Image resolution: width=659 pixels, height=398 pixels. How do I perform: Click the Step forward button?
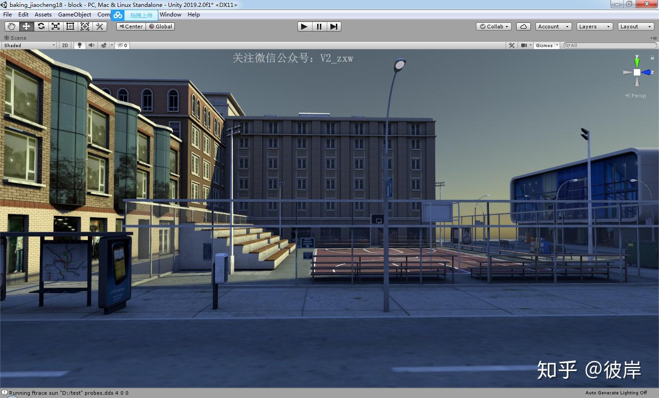334,27
